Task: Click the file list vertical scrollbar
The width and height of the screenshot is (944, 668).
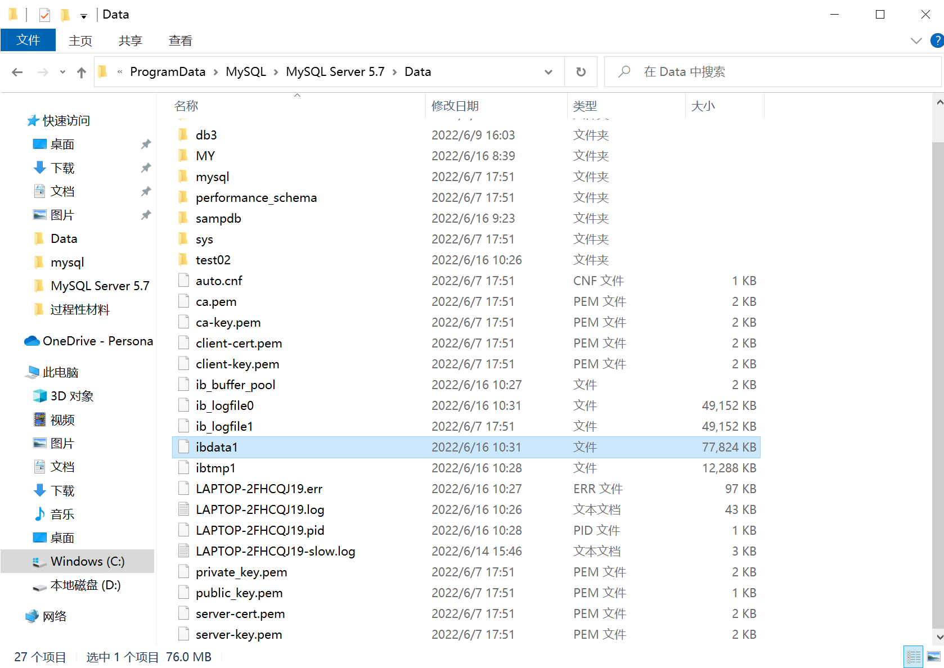Action: (x=938, y=385)
